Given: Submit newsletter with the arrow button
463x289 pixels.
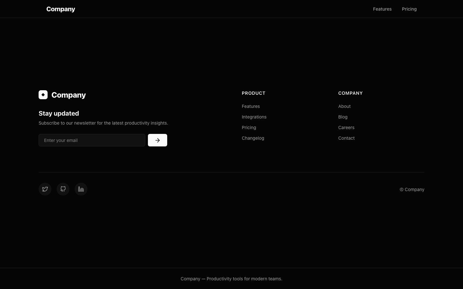Looking at the screenshot, I should [158, 140].
